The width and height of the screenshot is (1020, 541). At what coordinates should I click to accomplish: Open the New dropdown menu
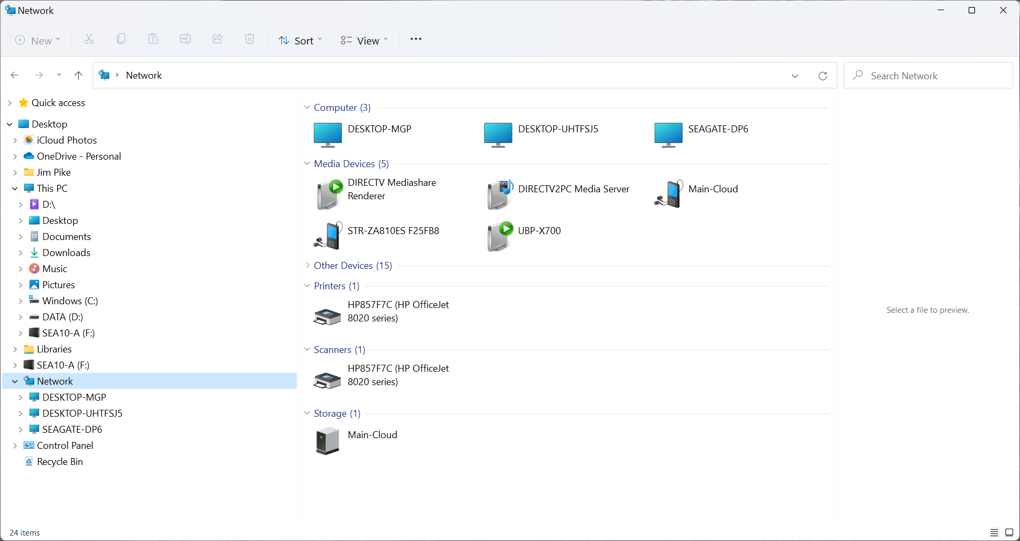coord(37,40)
